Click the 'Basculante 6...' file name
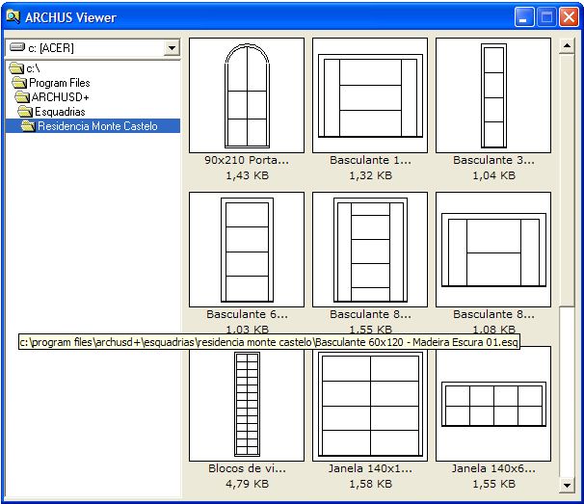 coord(247,314)
